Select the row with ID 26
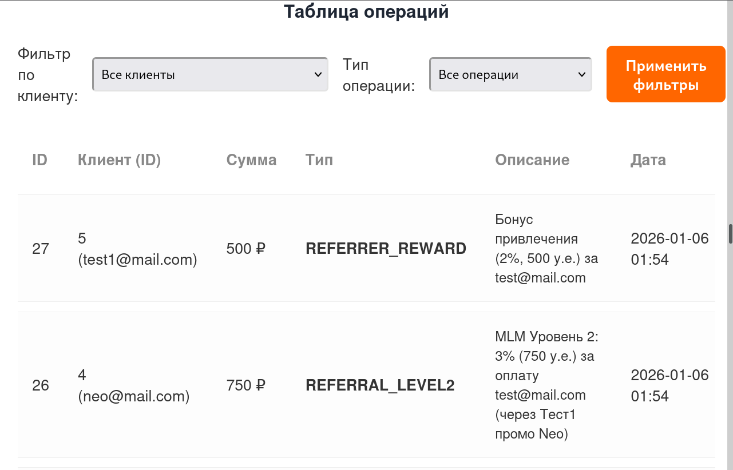The image size is (733, 470). pos(41,385)
